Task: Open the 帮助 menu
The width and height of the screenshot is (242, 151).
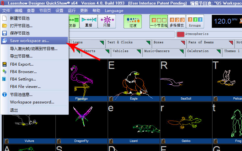Action: [x=96, y=11]
